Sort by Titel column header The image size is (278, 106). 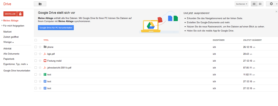(x=46, y=40)
